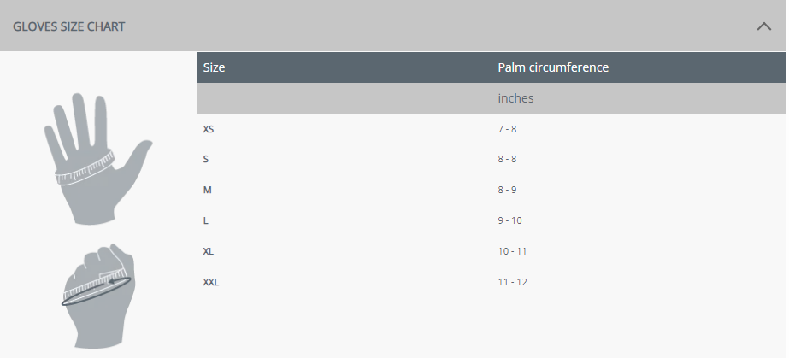Select the XXL size row label
Image resolution: width=789 pixels, height=358 pixels.
211,282
